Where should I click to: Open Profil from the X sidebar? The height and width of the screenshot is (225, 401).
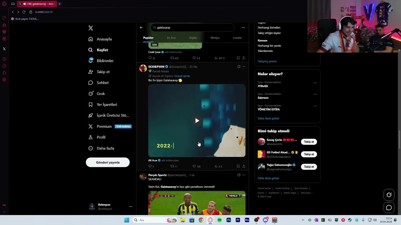(x=97, y=137)
